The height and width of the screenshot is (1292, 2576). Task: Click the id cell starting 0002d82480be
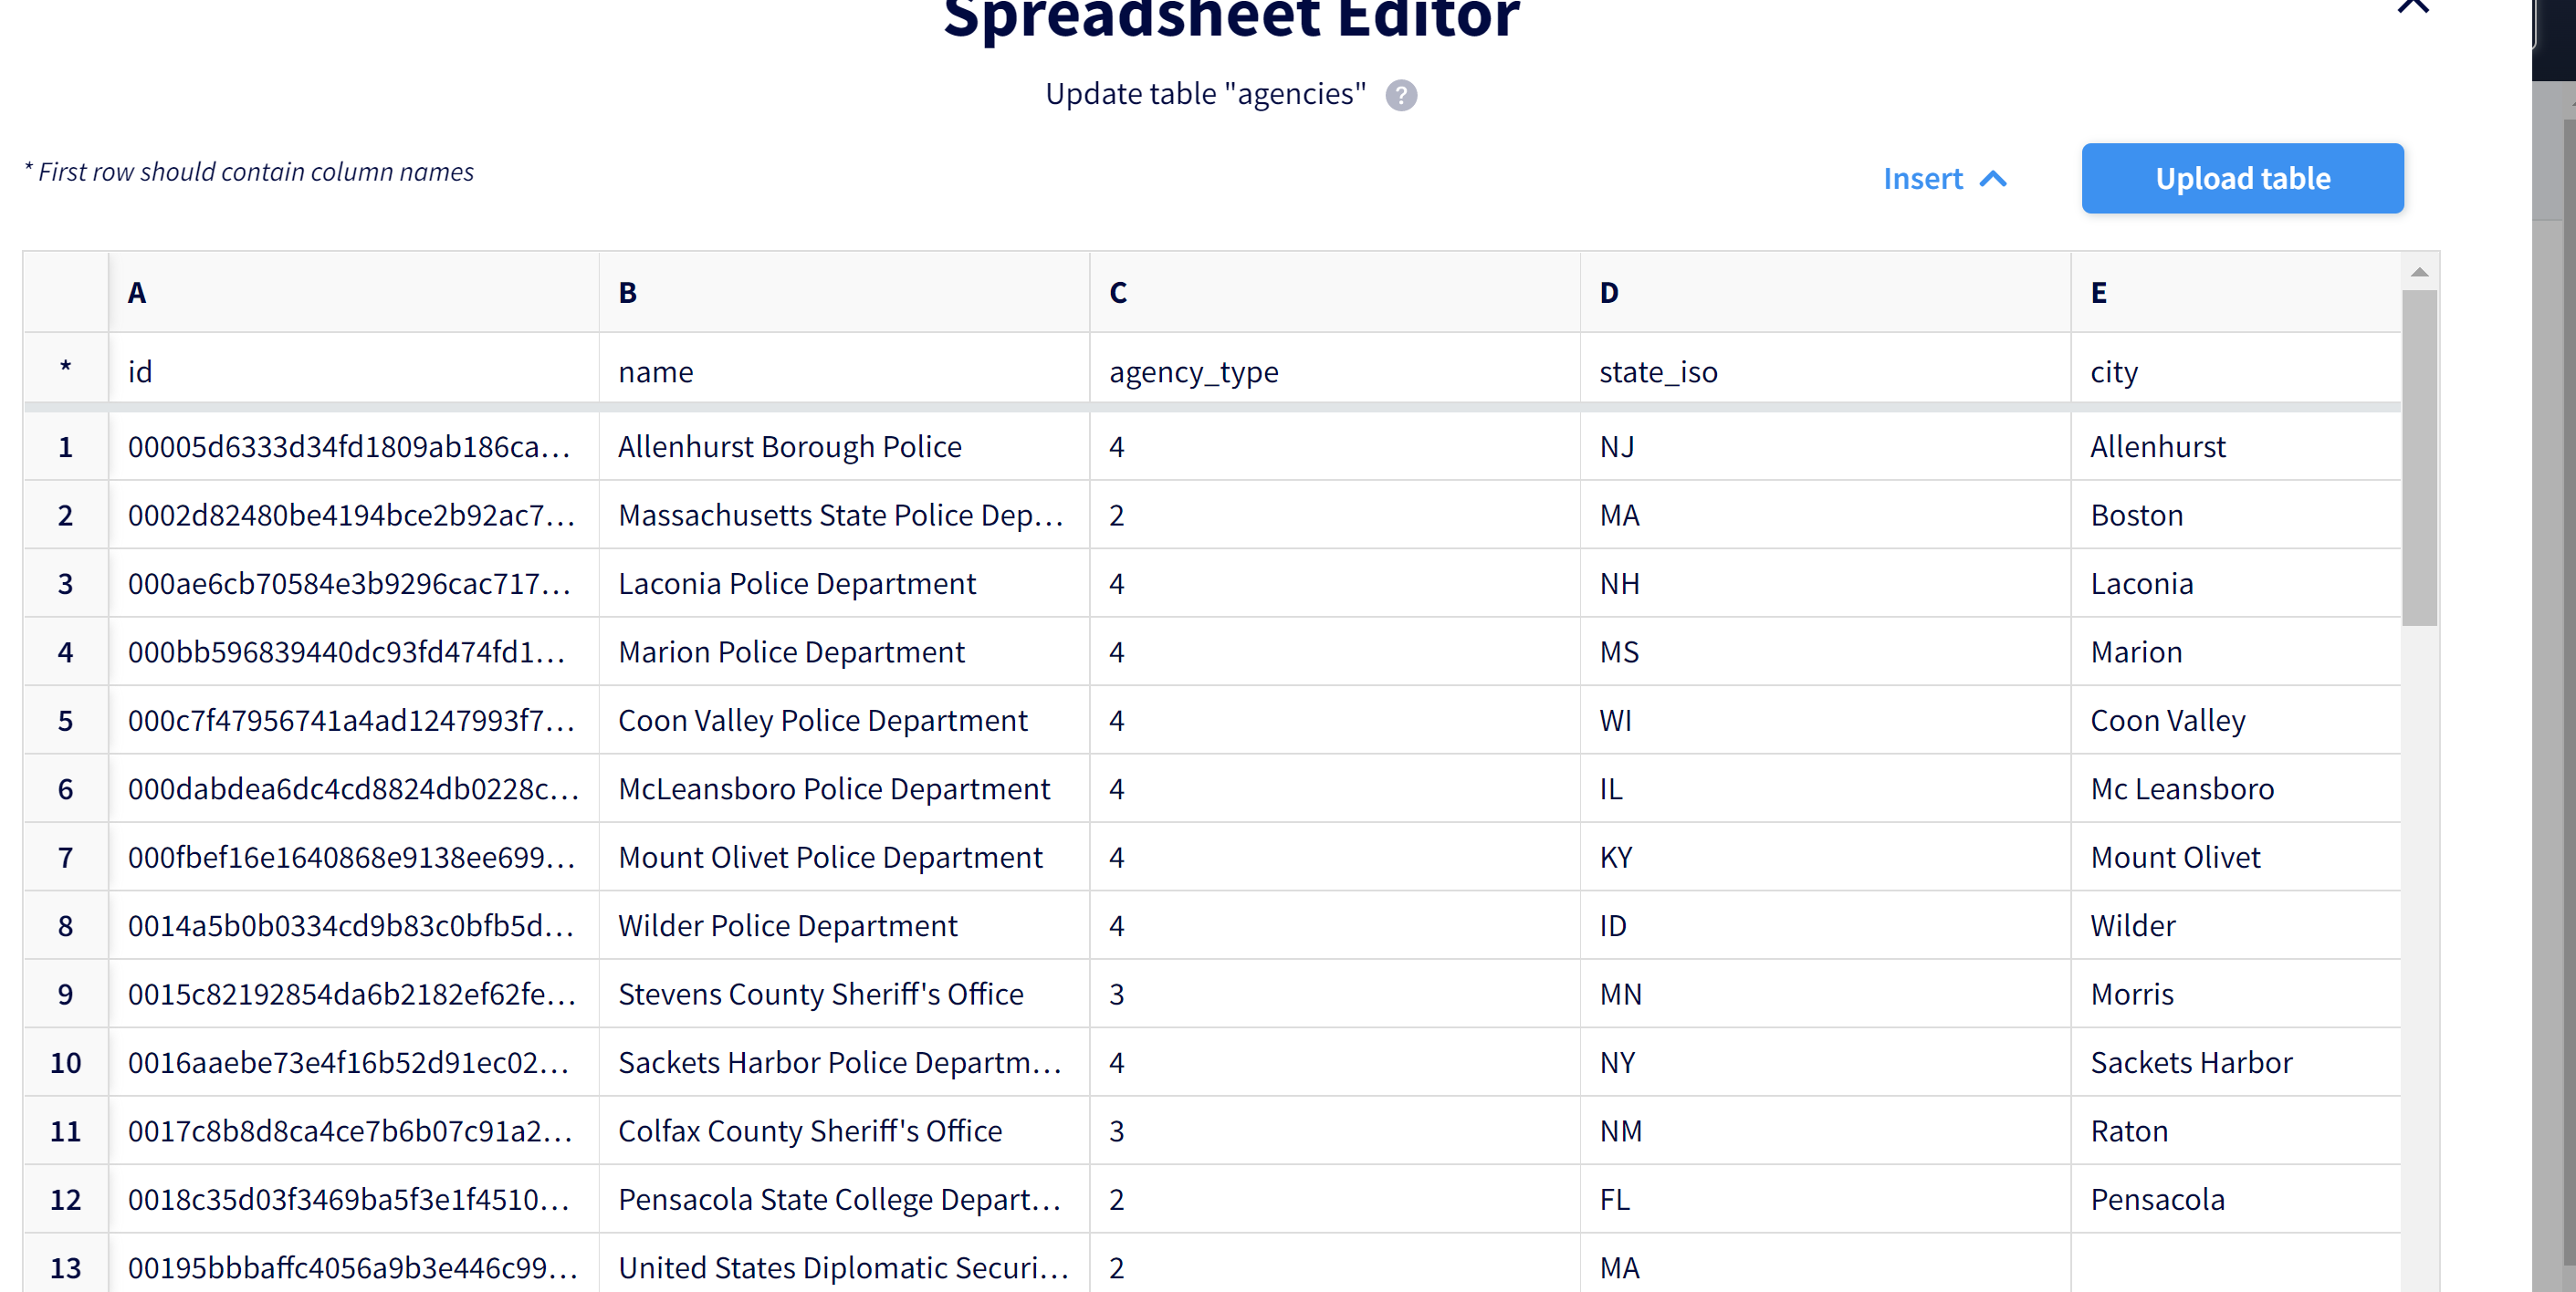[x=354, y=515]
